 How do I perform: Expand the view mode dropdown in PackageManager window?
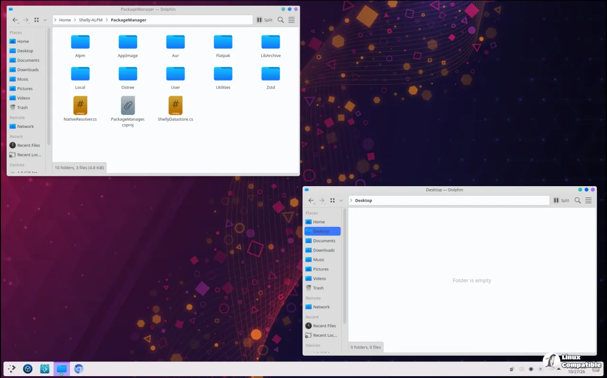[45, 20]
